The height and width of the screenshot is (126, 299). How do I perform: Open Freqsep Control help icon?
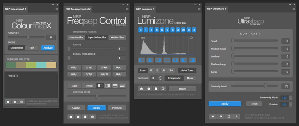coord(92,117)
